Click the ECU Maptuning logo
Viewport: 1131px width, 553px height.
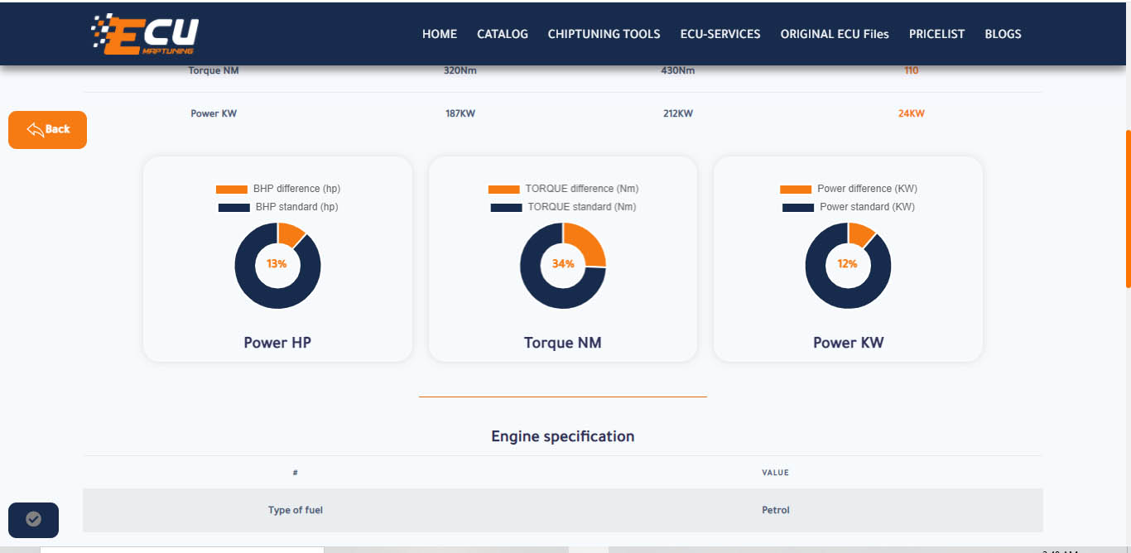145,35
